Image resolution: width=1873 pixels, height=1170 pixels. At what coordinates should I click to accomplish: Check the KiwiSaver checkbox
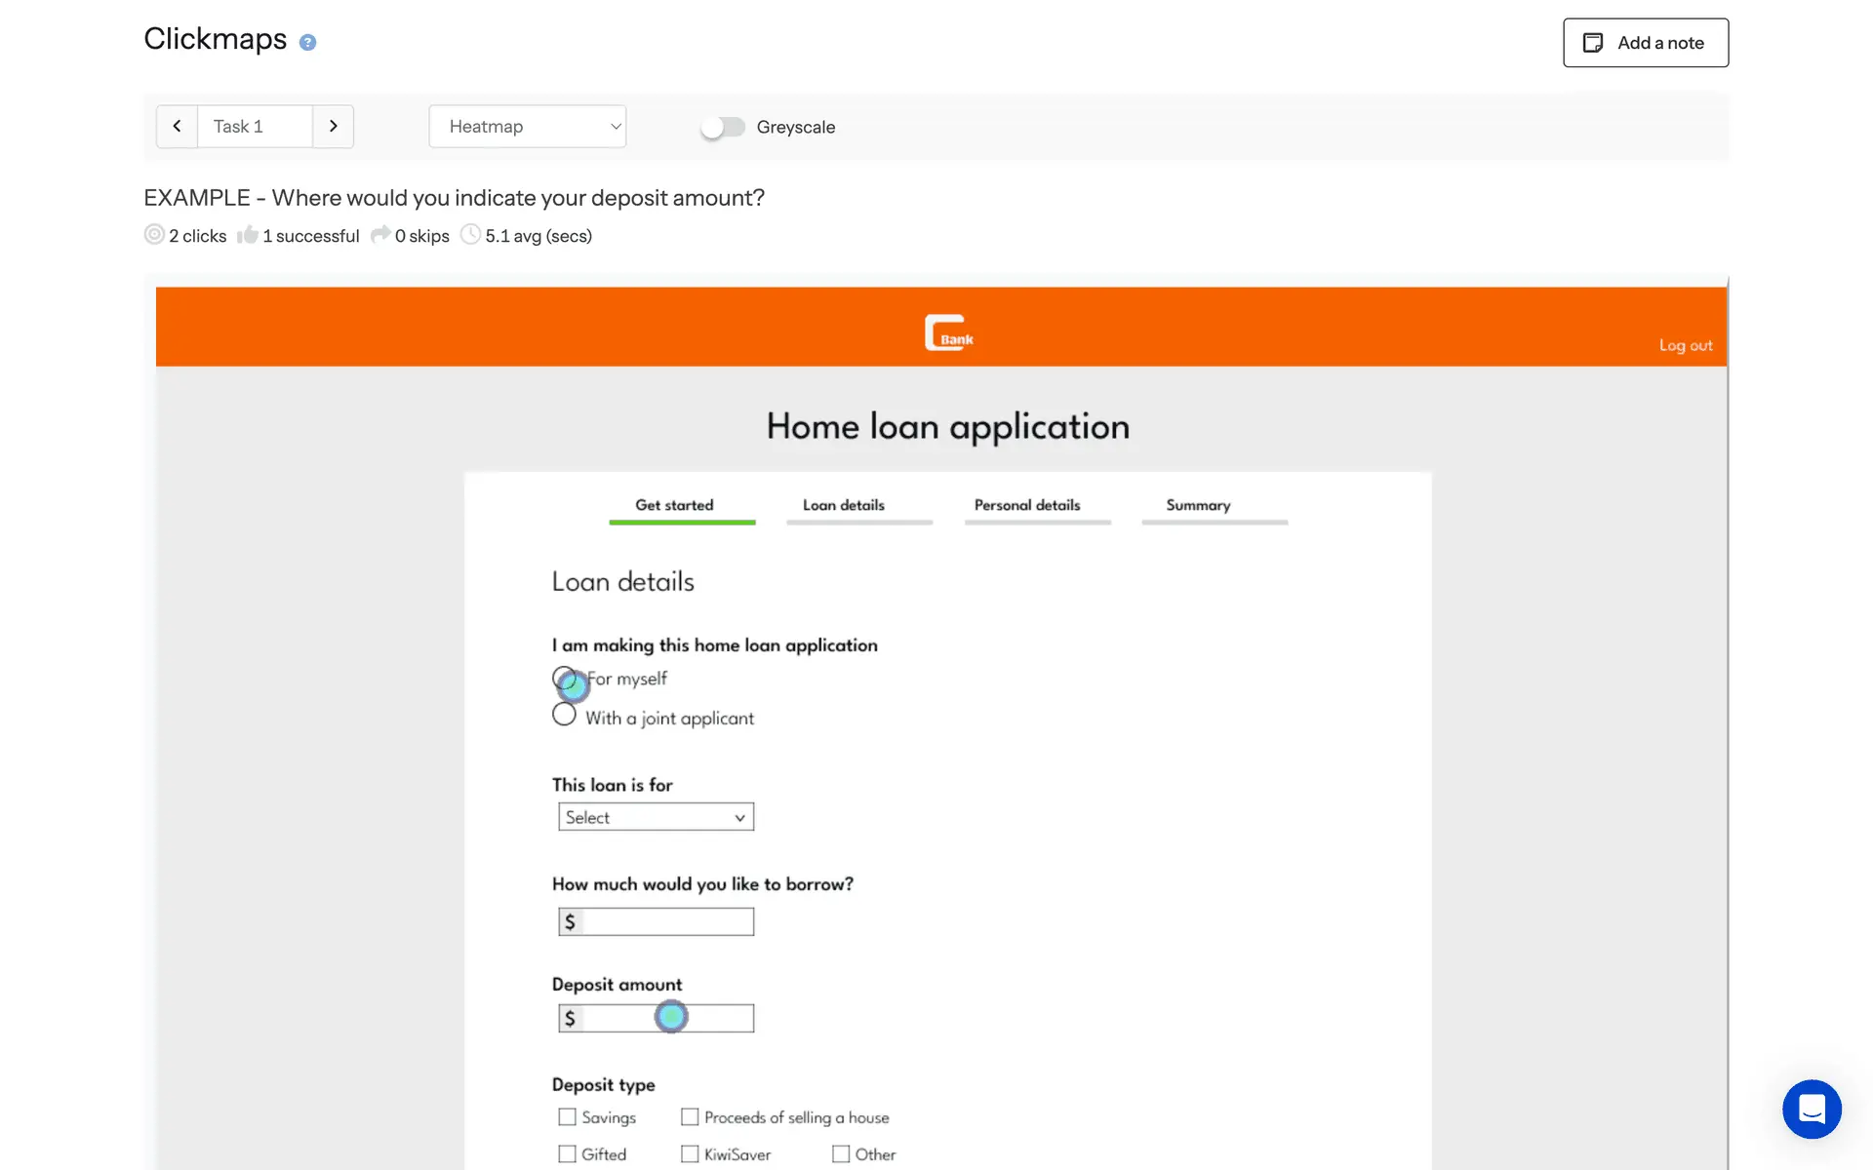point(690,1153)
